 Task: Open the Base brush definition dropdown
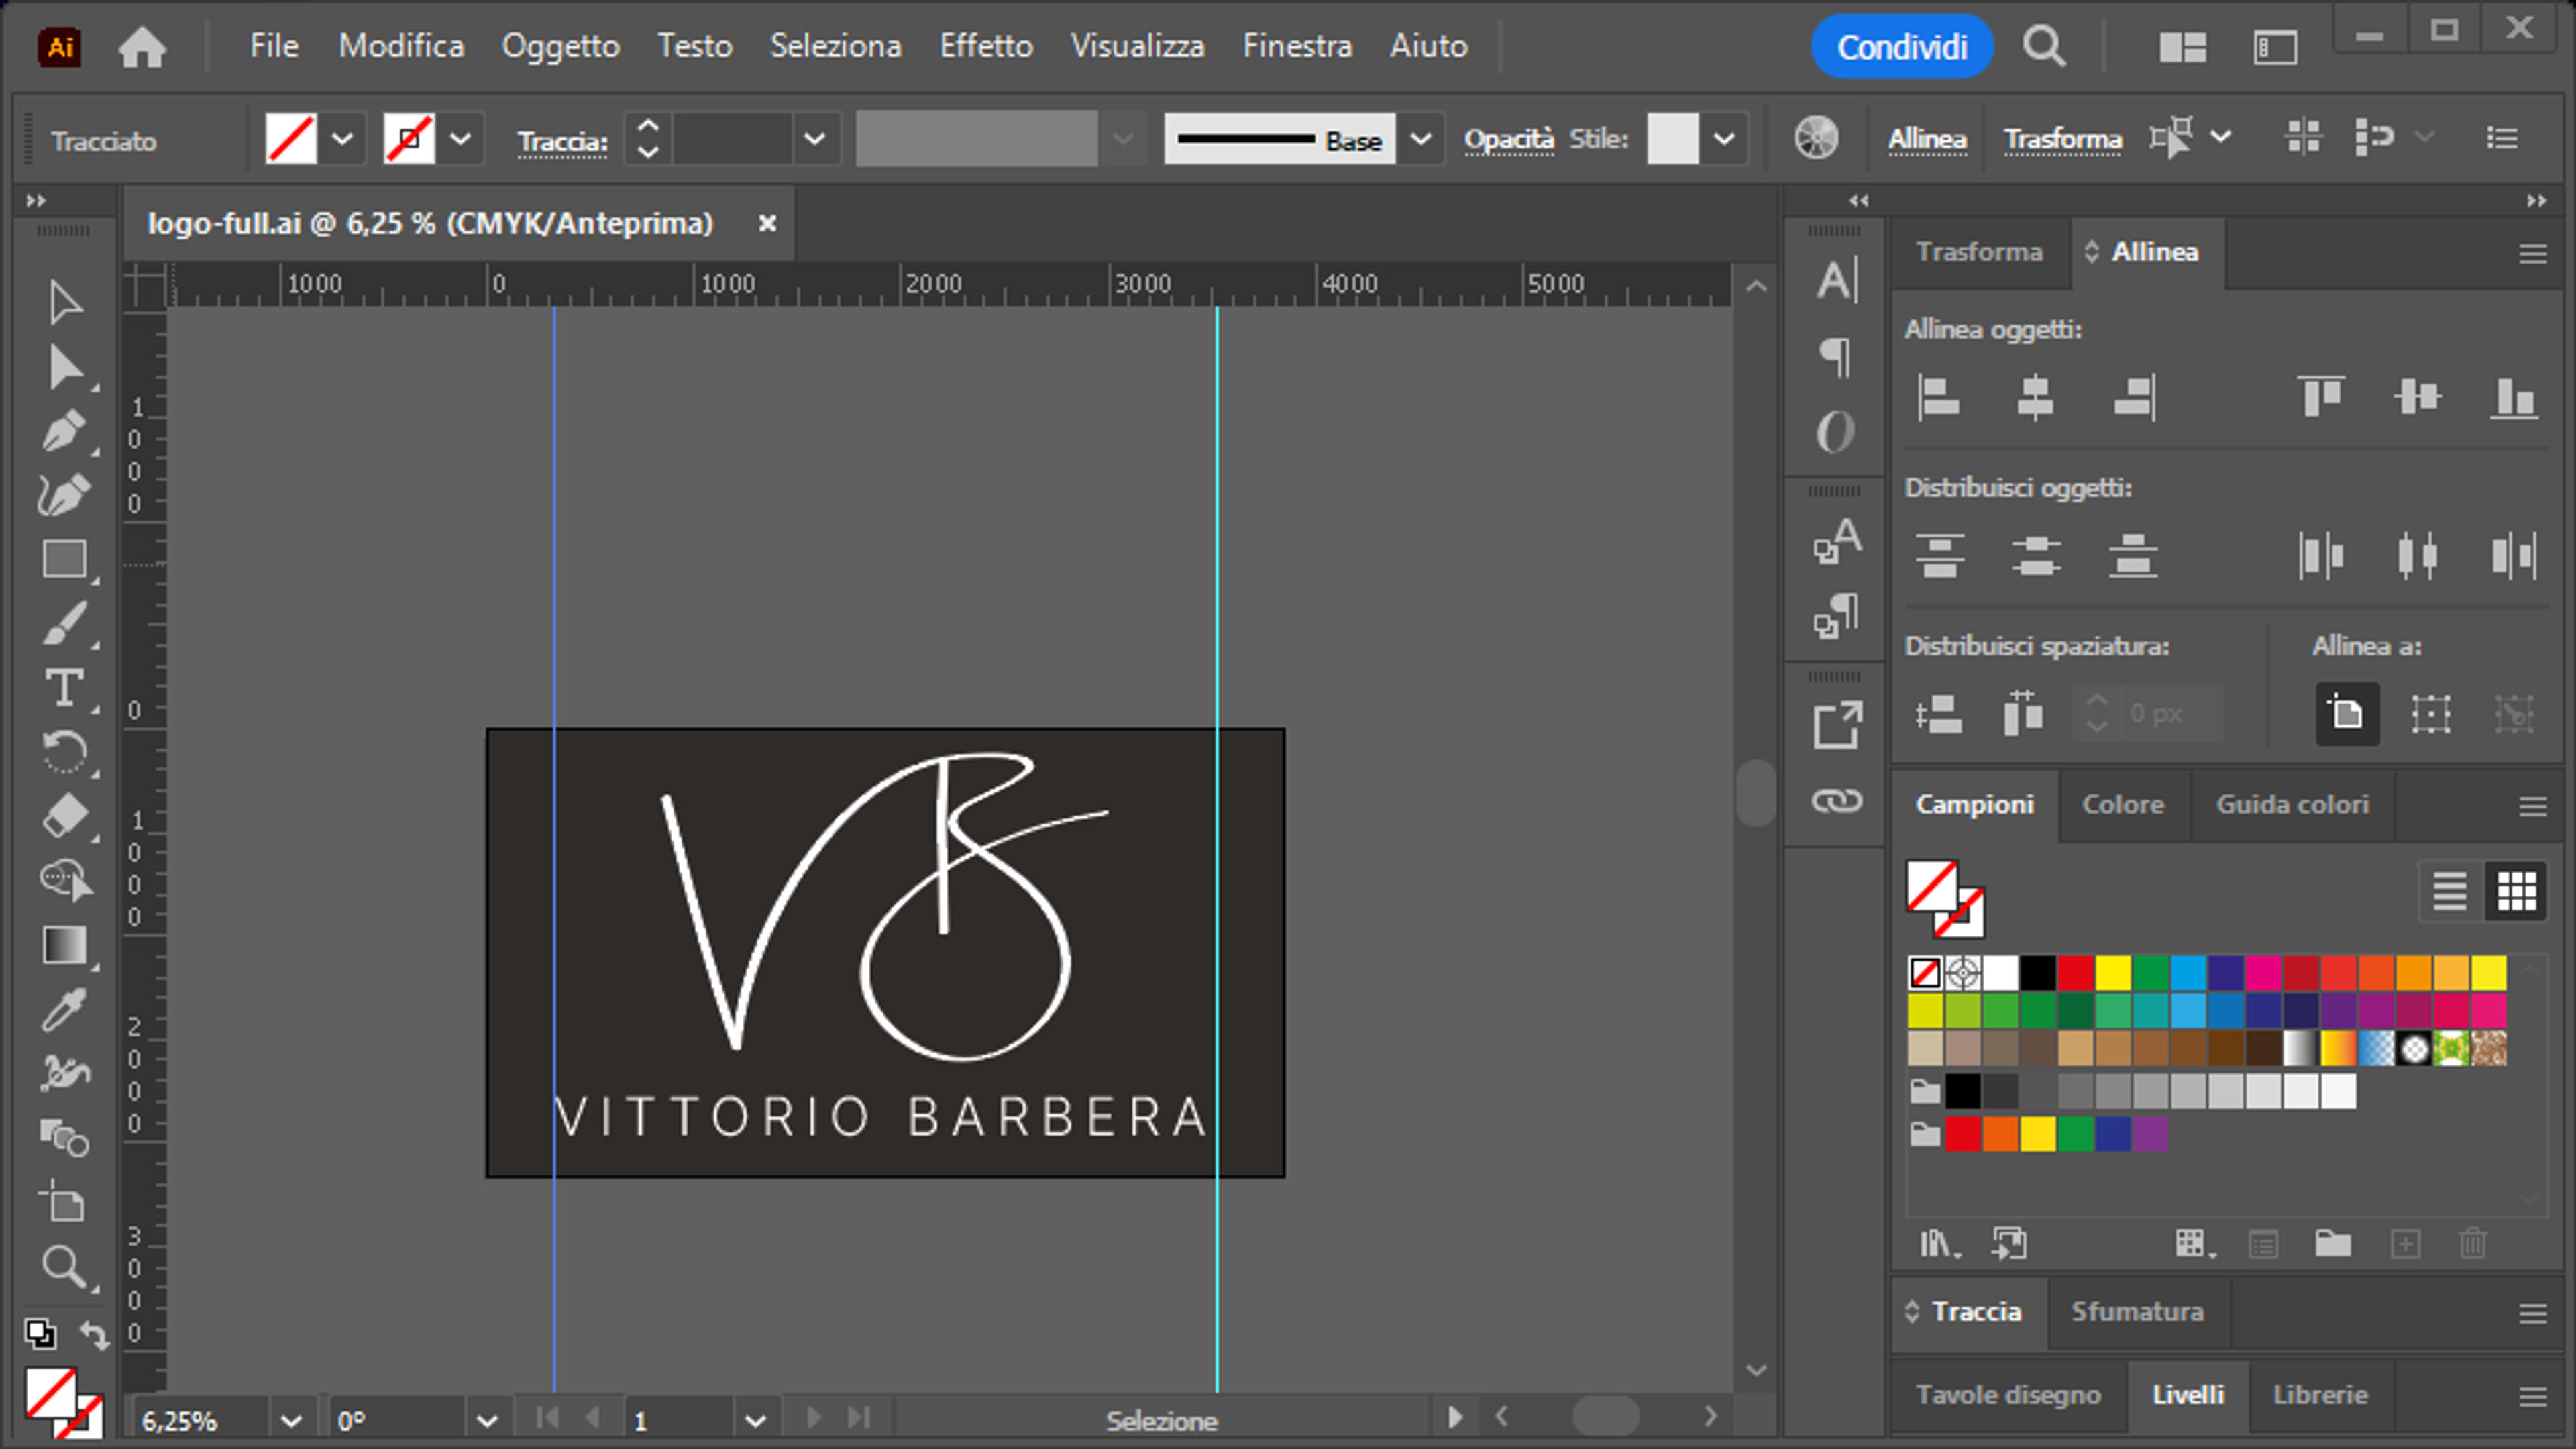[x=1421, y=138]
